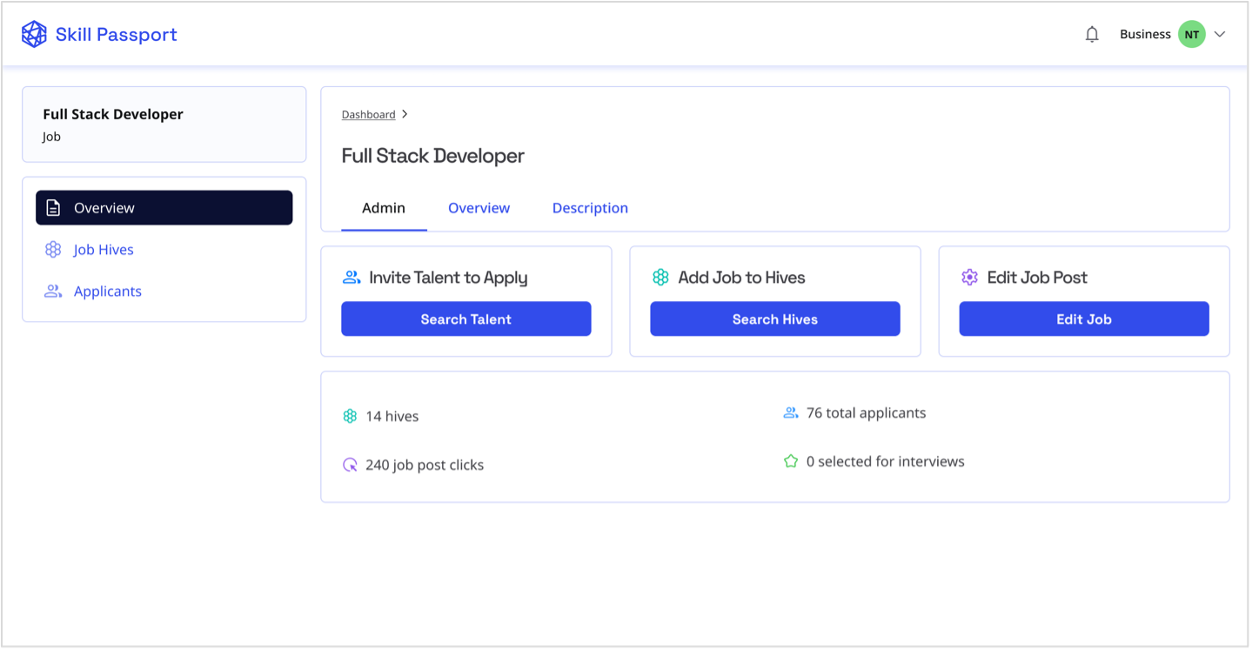Click the Job Hives hexagon icon in sidebar
This screenshot has height=651, width=1252.
tap(53, 250)
